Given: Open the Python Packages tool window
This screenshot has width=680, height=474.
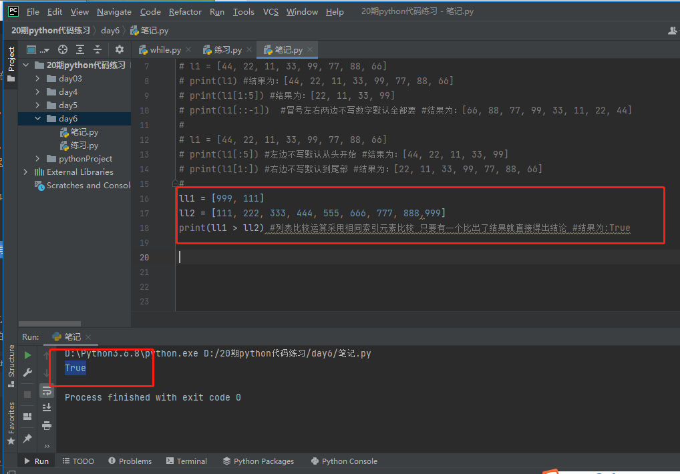Looking at the screenshot, I should [x=259, y=461].
